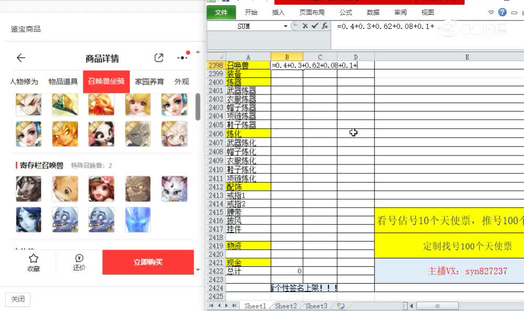This screenshot has width=524, height=311.
Task: Go to next sheet navigation arrow
Action: pyautogui.click(x=227, y=305)
